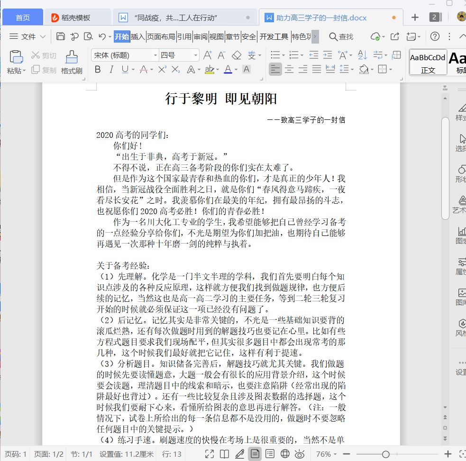Click the clear formatting eraser icon
Screen dimensions: 466x461
tap(236, 55)
